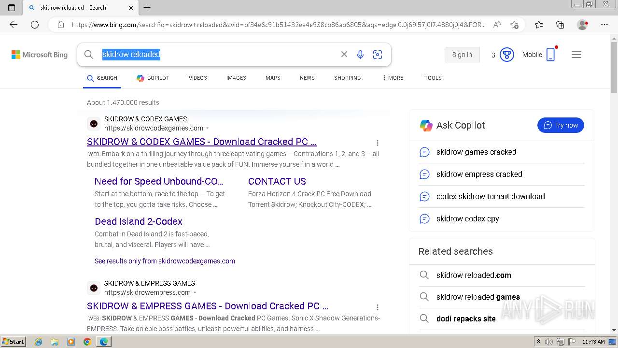The width and height of the screenshot is (618, 348).
Task: Open Edge Settings and more menu
Action: tap(604, 25)
